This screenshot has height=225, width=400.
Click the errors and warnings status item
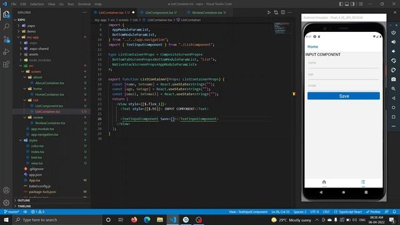37,212
